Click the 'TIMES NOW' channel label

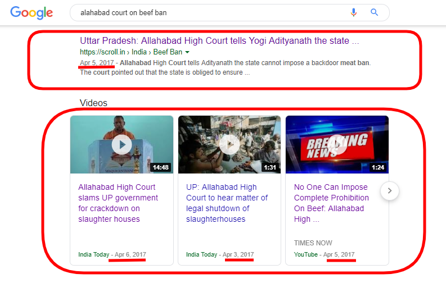click(x=313, y=243)
